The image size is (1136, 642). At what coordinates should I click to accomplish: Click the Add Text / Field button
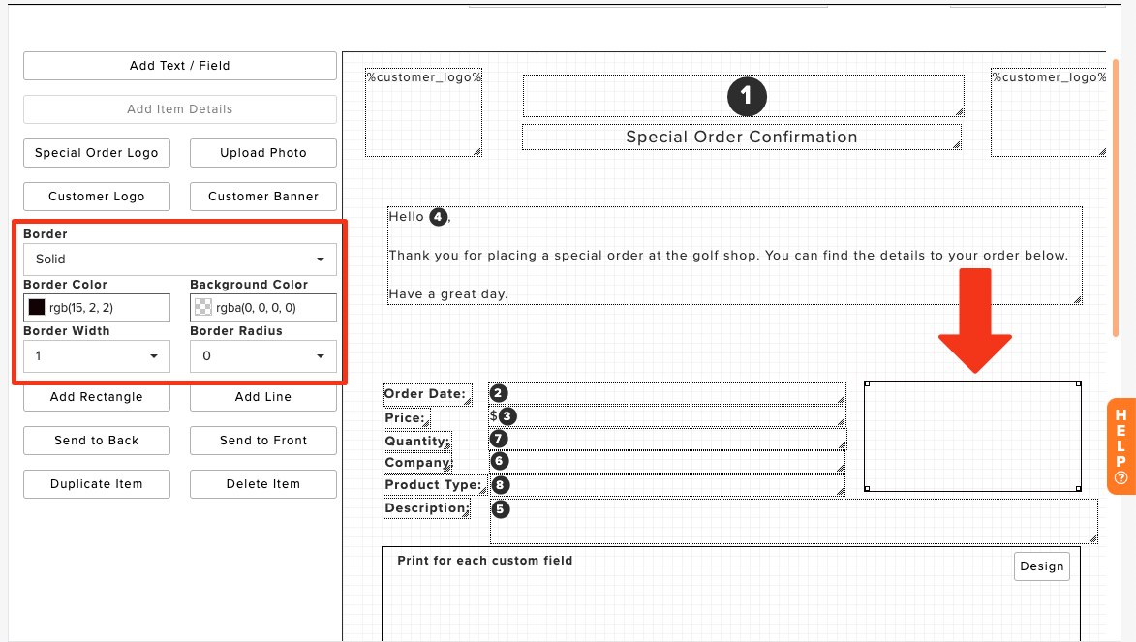pyautogui.click(x=180, y=66)
